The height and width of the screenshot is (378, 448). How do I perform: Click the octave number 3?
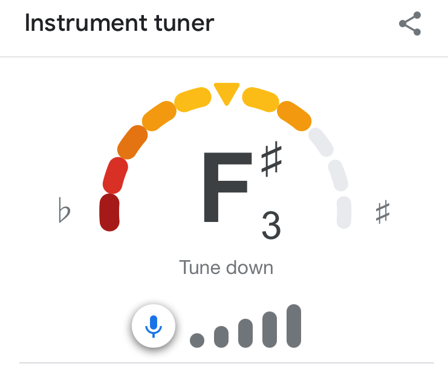pos(271,225)
